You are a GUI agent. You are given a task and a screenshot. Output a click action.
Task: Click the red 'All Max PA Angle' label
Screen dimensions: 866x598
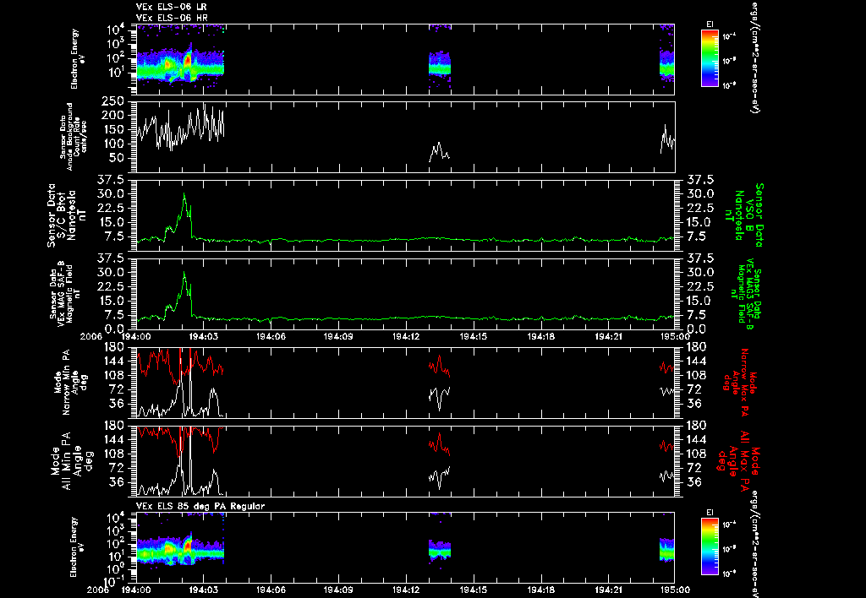(x=739, y=460)
